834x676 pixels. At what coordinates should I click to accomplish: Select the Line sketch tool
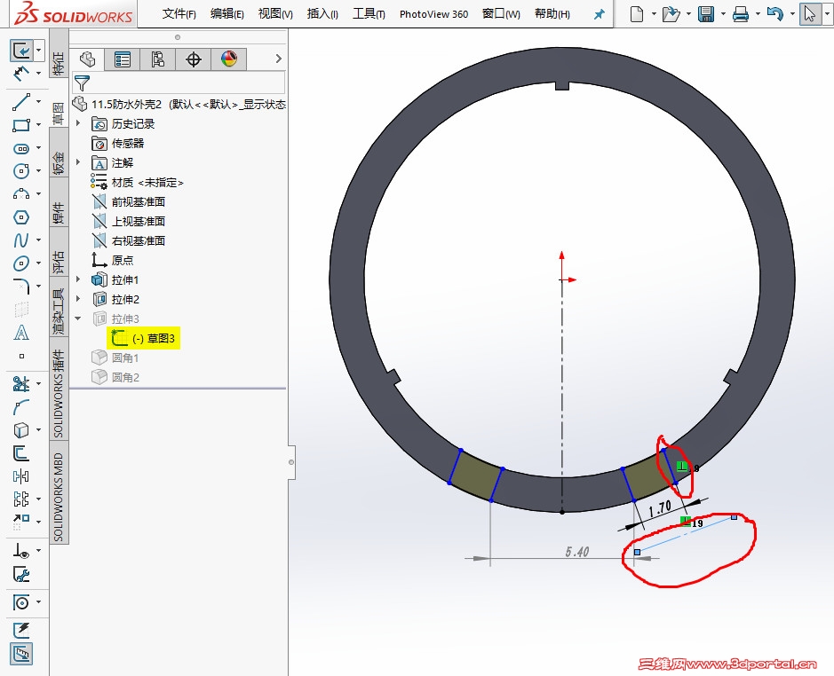coord(20,101)
